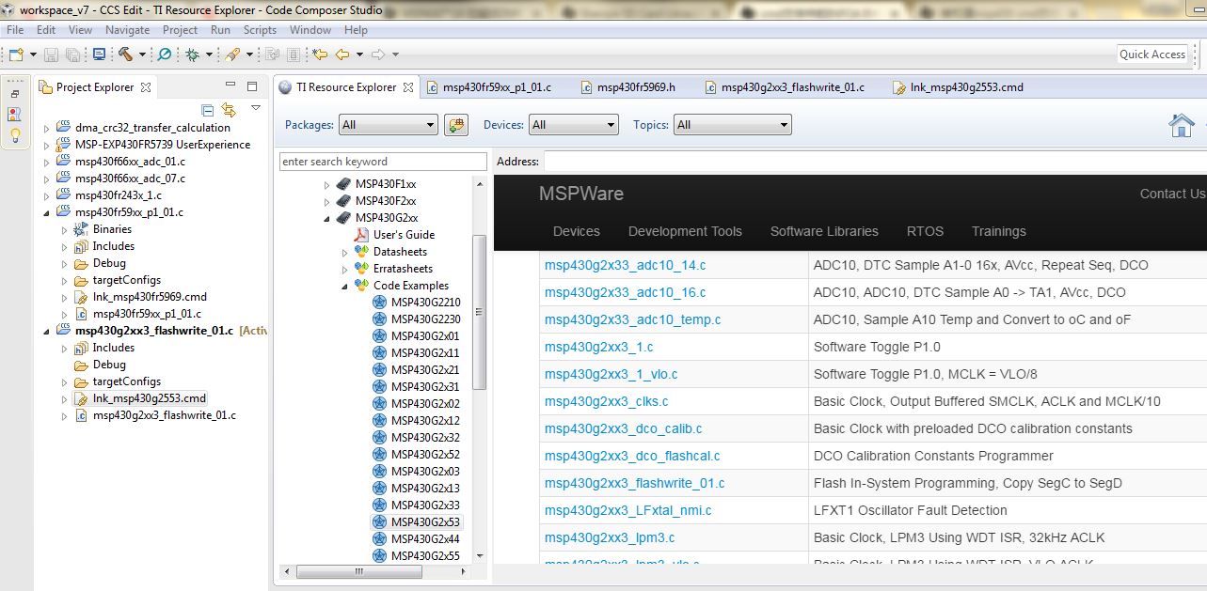1207x591 pixels.
Task: Expand the MSP430F1xx tree node
Action: pos(327,184)
